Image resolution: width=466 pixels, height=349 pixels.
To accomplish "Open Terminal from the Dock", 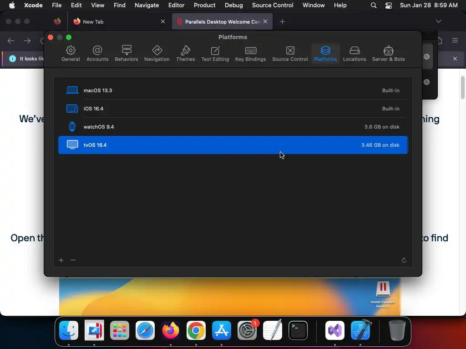I will pyautogui.click(x=298, y=330).
